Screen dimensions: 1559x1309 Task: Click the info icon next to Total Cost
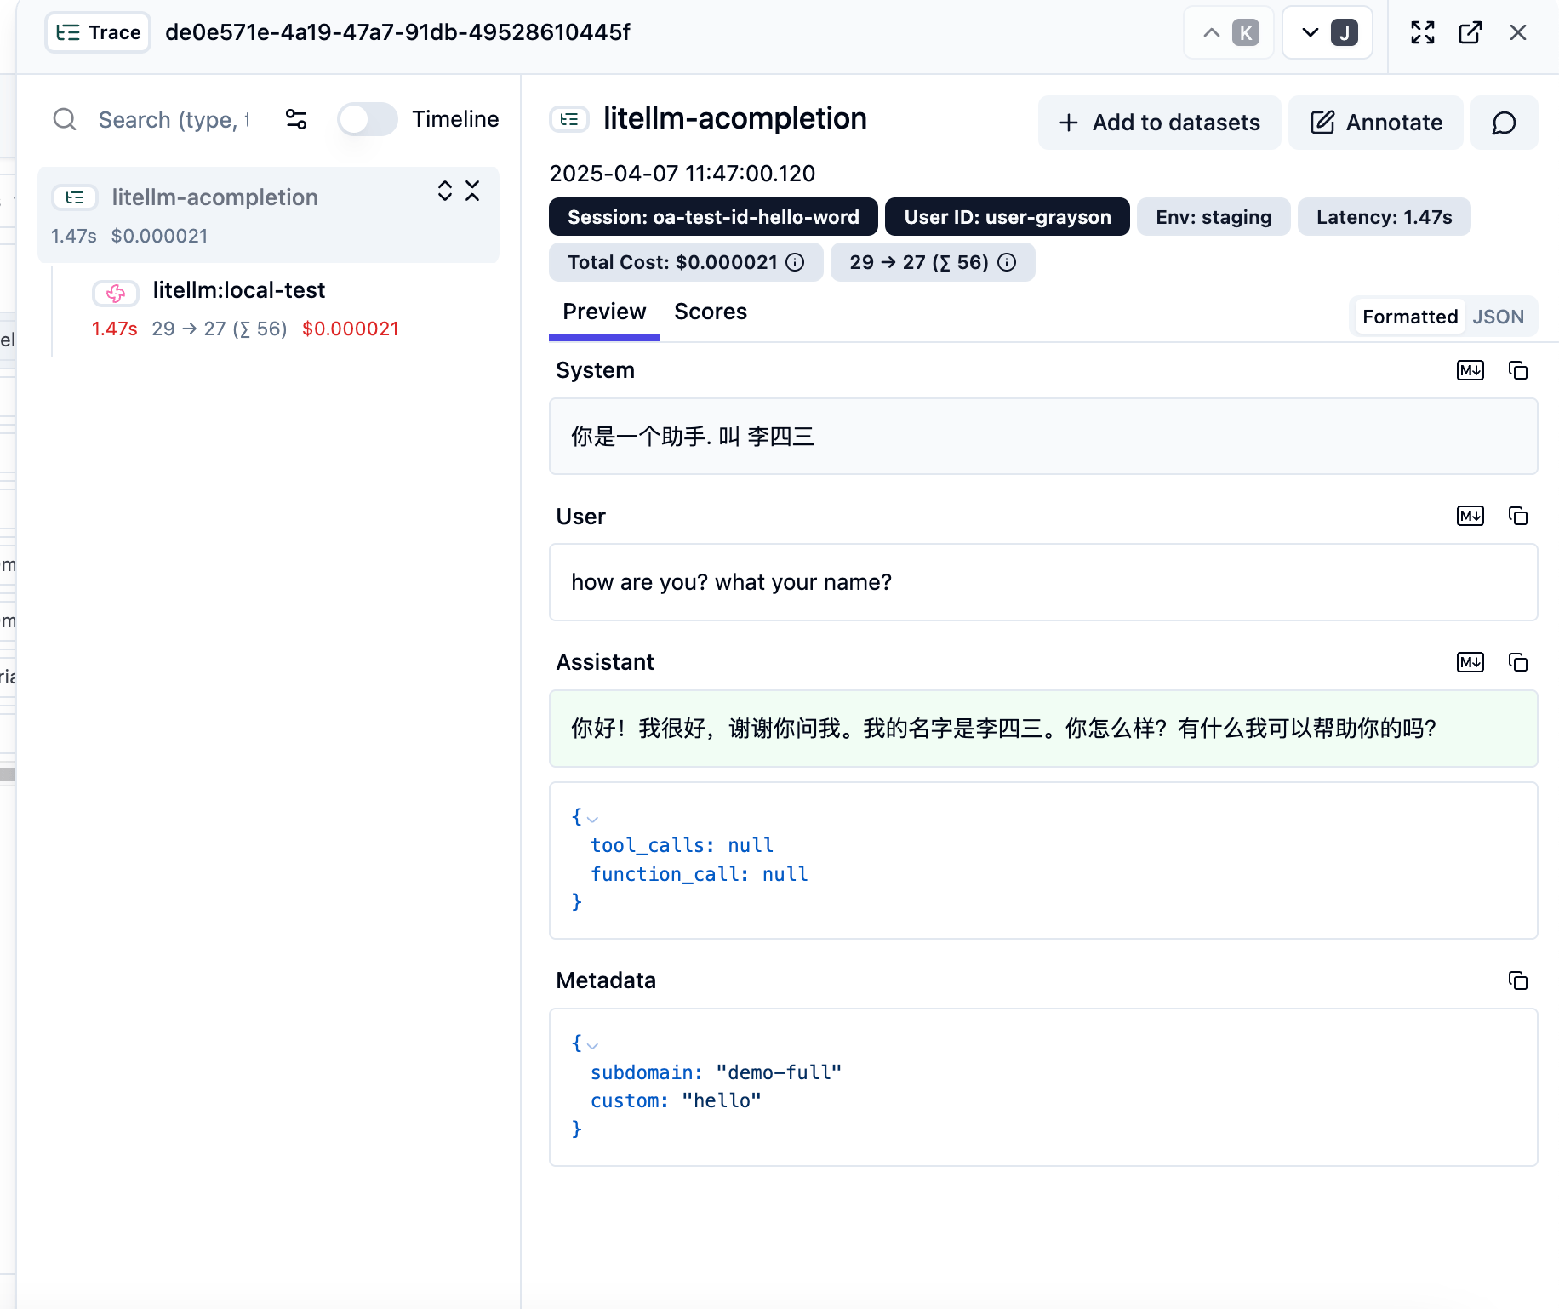coord(795,262)
